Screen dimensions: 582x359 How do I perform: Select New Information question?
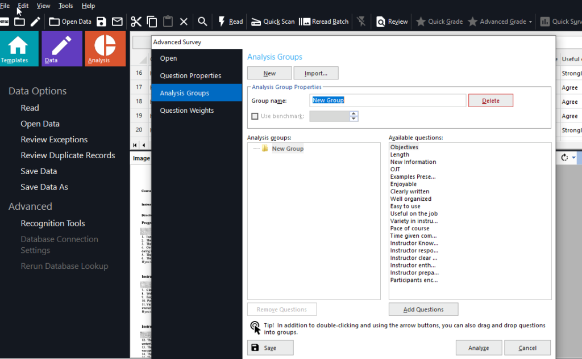point(413,162)
